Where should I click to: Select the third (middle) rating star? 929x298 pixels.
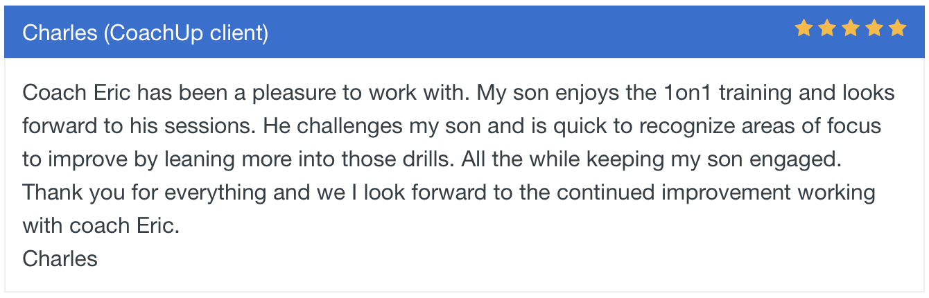tap(851, 28)
